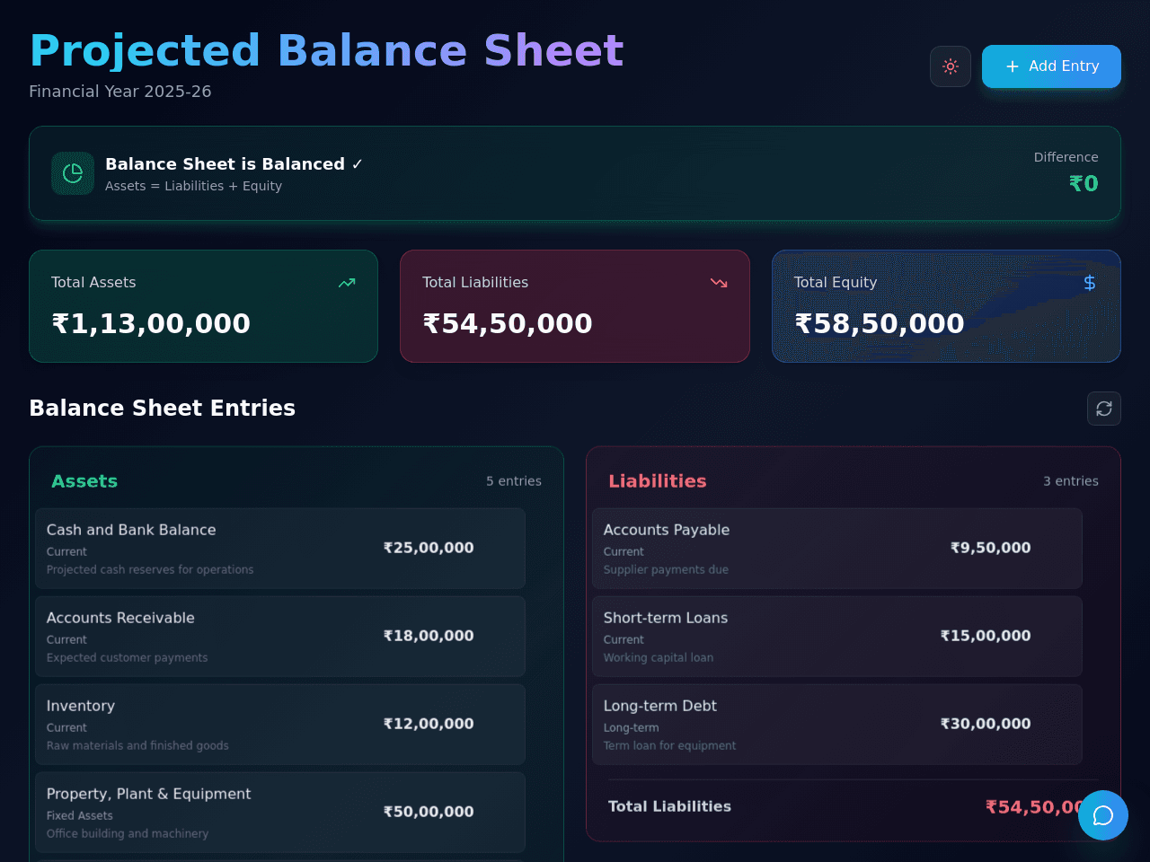
Task: Click the Total Assets upward trend icon
Action: pyautogui.click(x=347, y=283)
